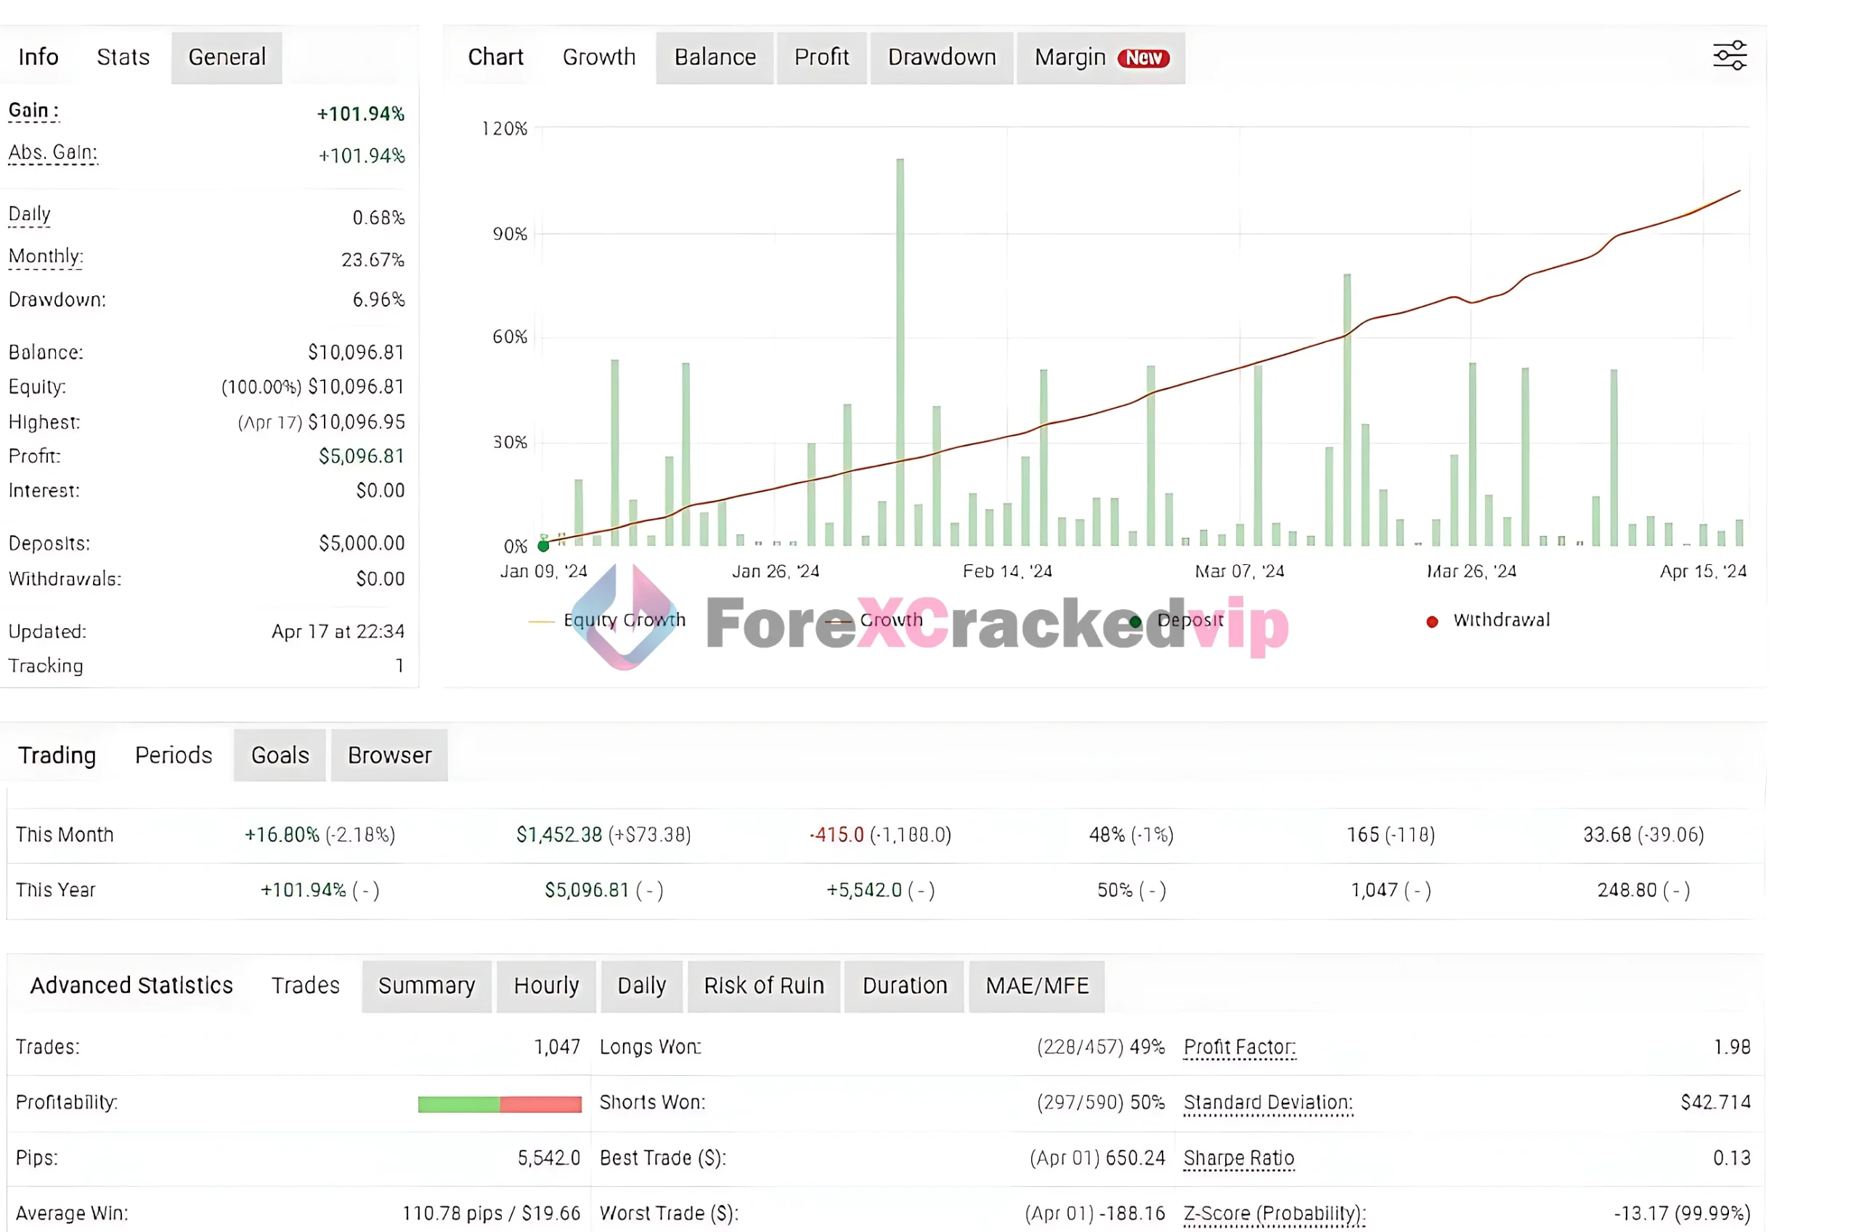Image resolution: width=1859 pixels, height=1232 pixels.
Task: Select the Goals tab
Action: (280, 755)
